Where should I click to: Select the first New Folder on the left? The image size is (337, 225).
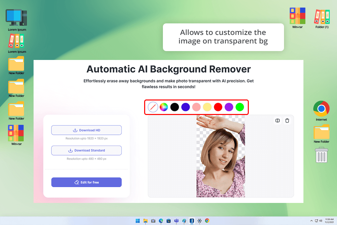pyautogui.click(x=16, y=66)
